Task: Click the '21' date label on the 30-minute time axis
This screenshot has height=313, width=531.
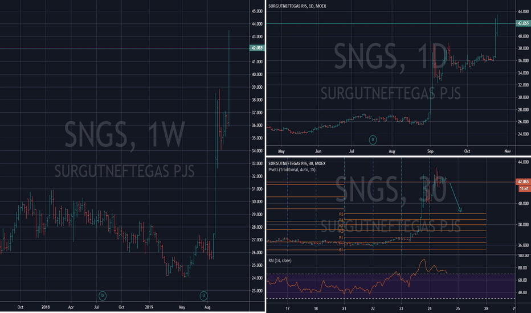Action: [344, 308]
